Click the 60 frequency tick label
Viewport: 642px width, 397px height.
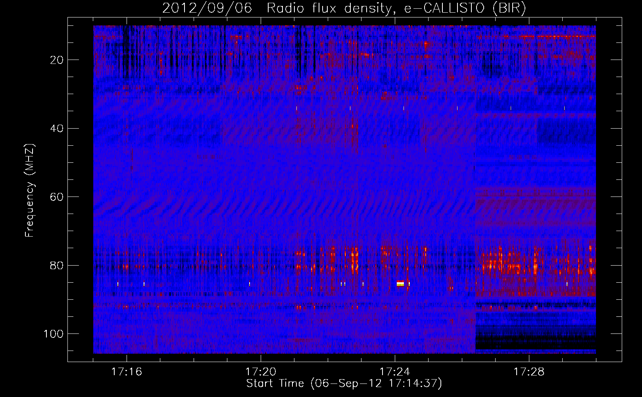pyautogui.click(x=57, y=197)
